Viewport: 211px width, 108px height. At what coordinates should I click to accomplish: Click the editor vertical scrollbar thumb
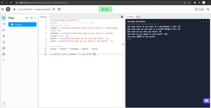click(x=123, y=44)
